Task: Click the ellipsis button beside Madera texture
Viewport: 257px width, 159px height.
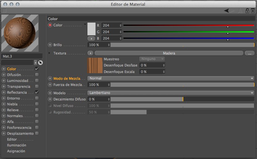Action: (249, 53)
